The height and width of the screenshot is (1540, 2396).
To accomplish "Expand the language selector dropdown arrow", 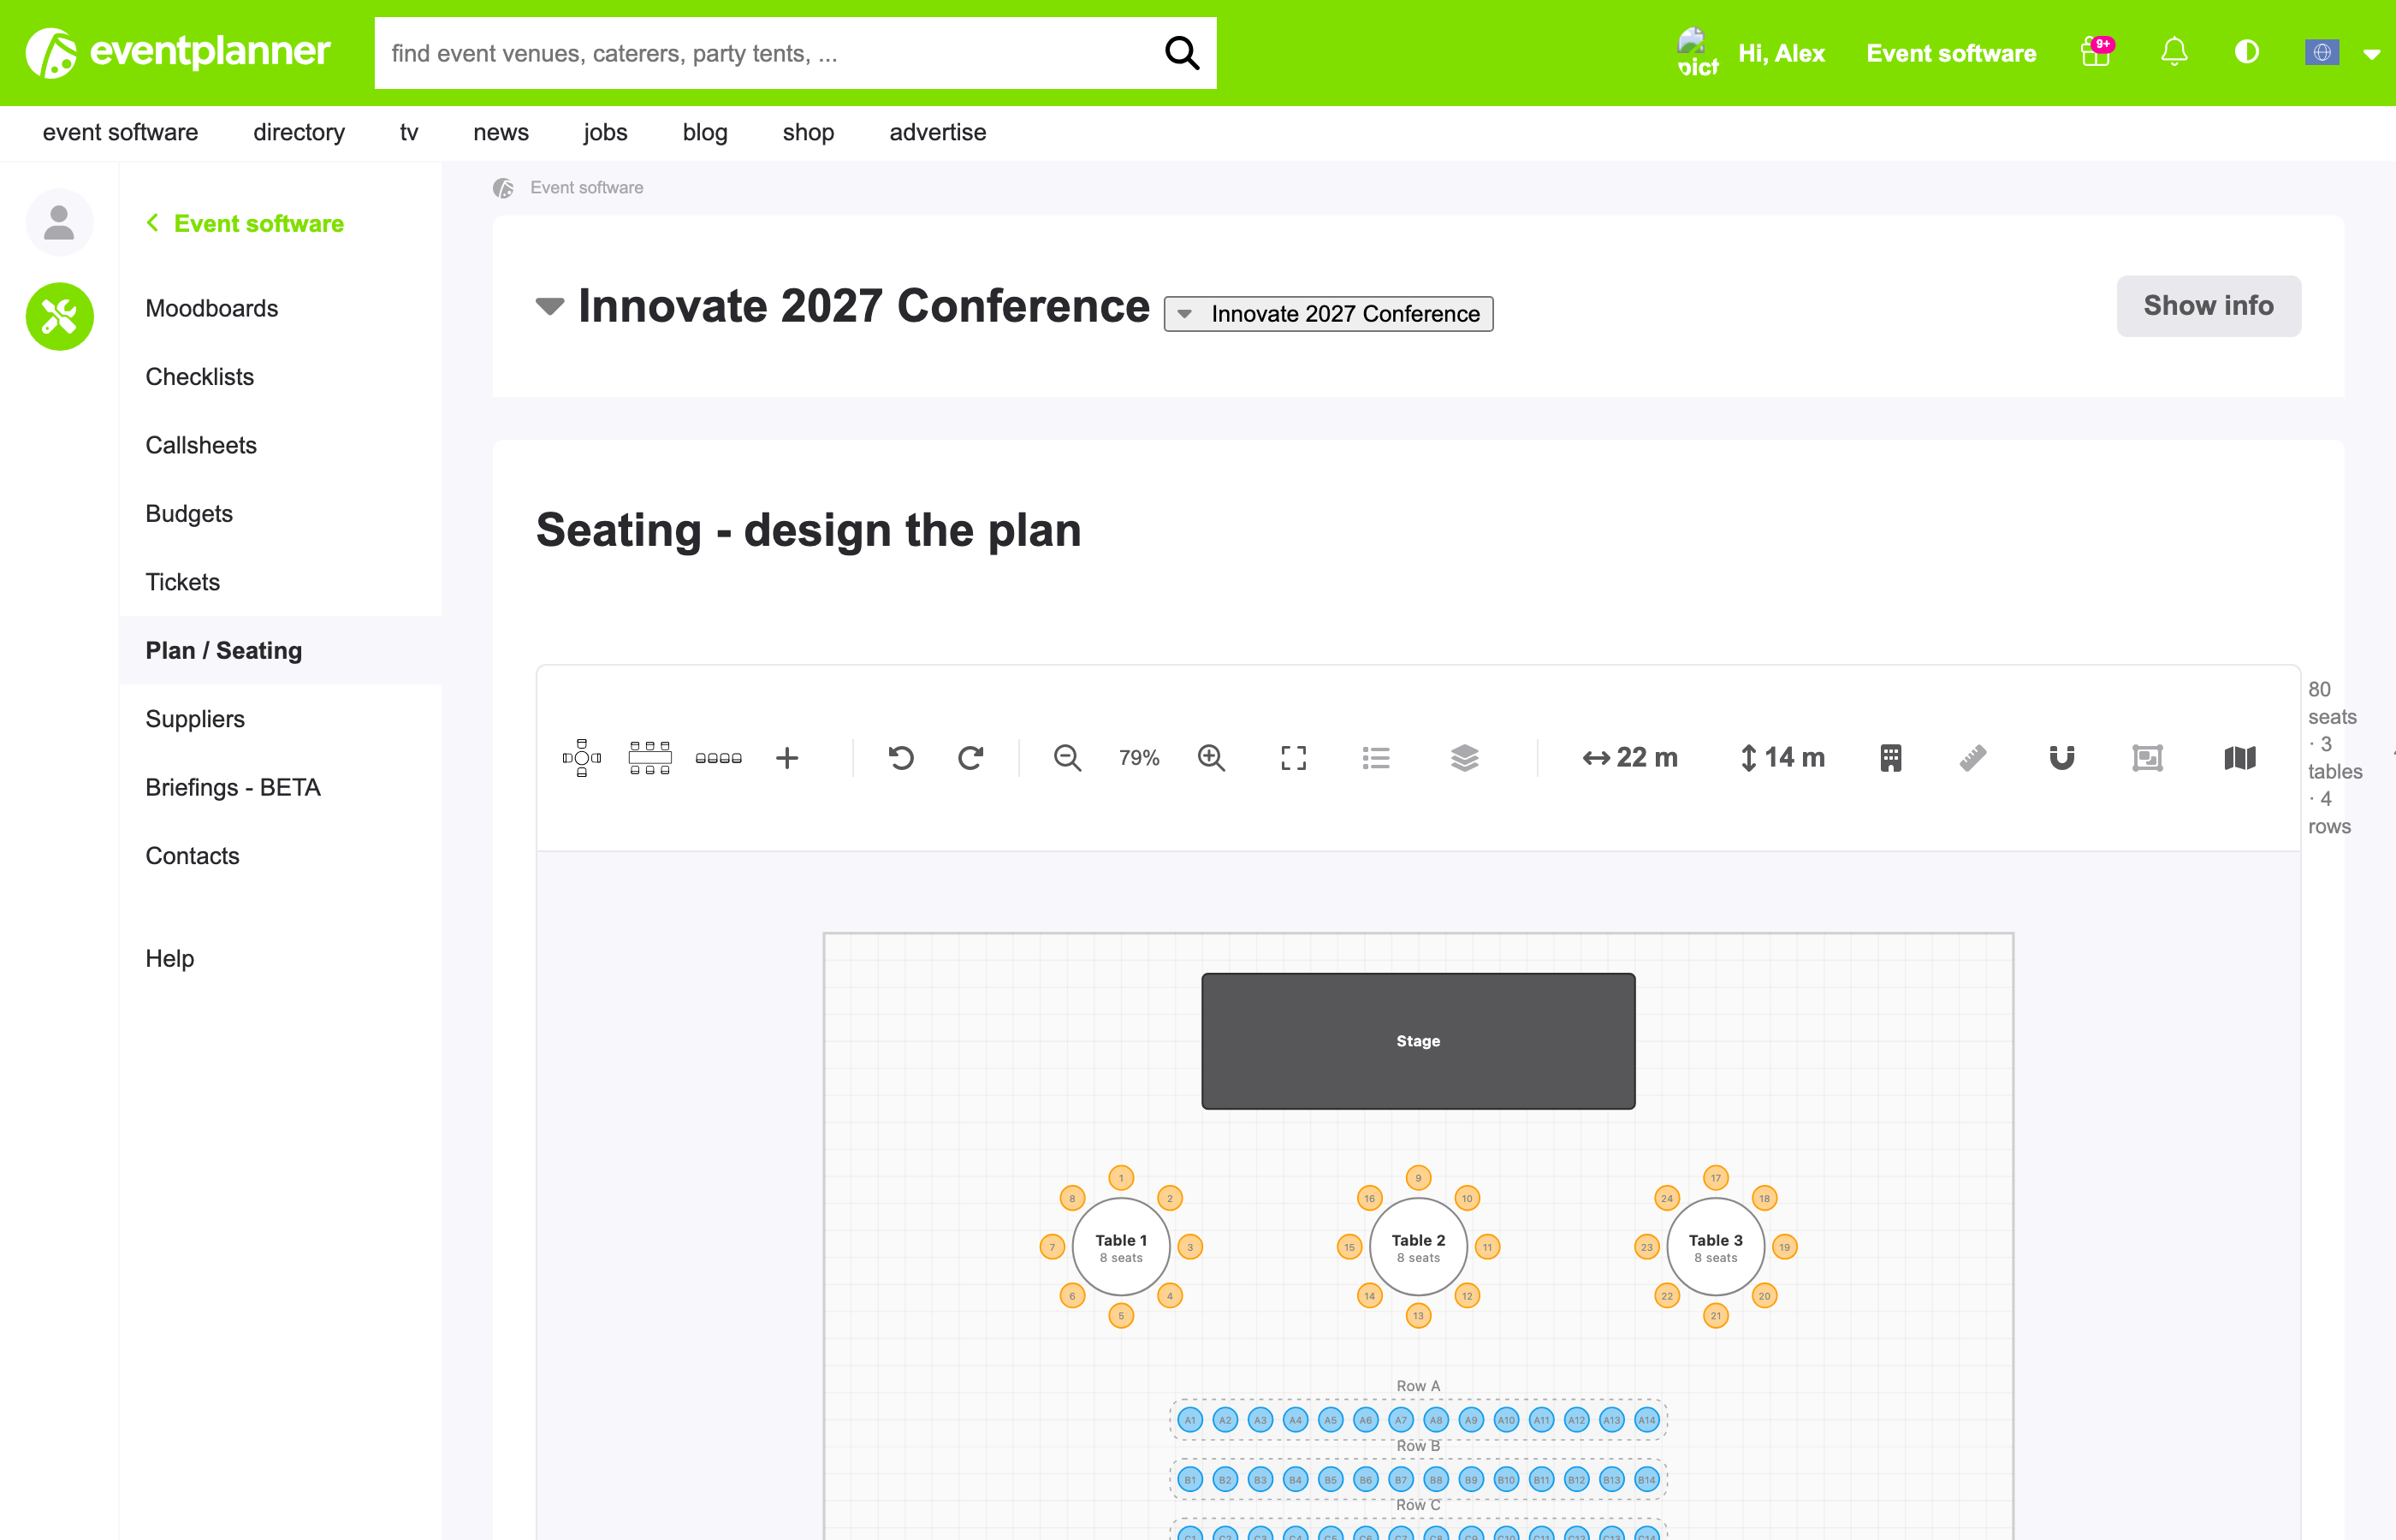I will click(x=2371, y=54).
